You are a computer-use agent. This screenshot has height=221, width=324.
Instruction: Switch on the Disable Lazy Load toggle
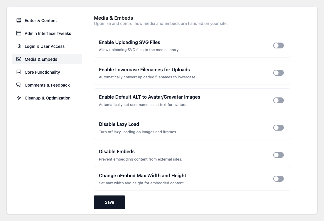pos(278,128)
